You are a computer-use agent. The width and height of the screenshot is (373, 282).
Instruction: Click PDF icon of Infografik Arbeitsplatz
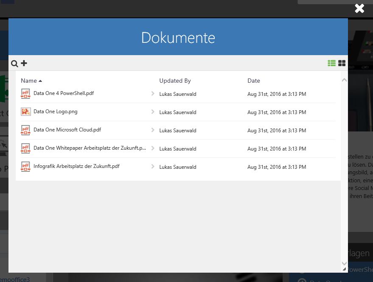pos(26,167)
